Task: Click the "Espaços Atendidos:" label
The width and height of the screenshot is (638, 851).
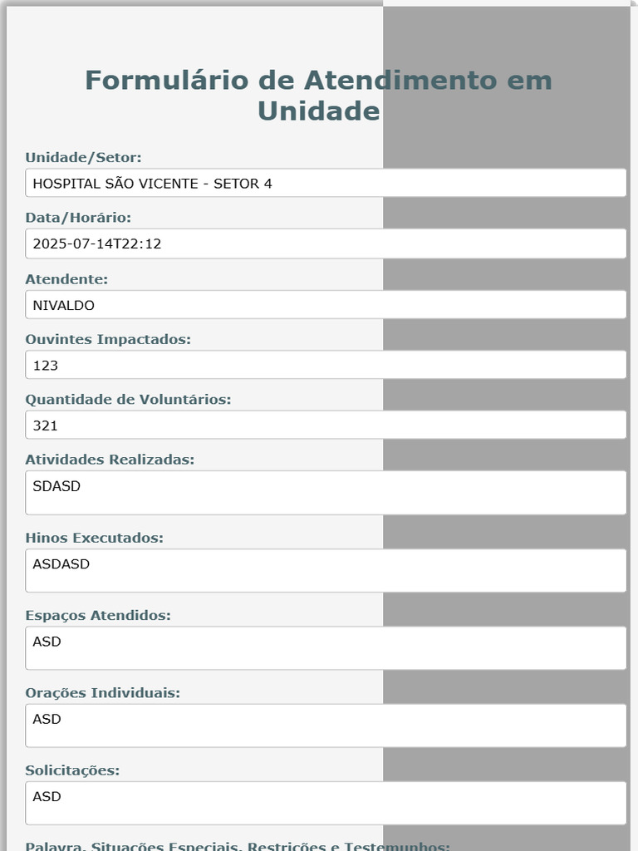Action: [98, 616]
